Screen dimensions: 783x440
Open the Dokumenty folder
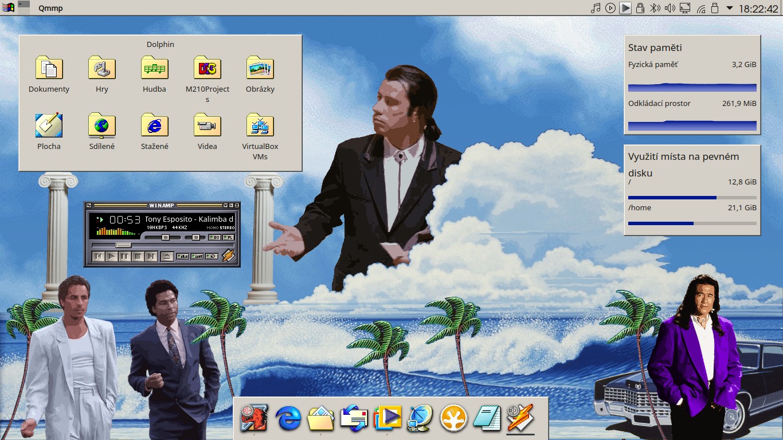pos(49,74)
